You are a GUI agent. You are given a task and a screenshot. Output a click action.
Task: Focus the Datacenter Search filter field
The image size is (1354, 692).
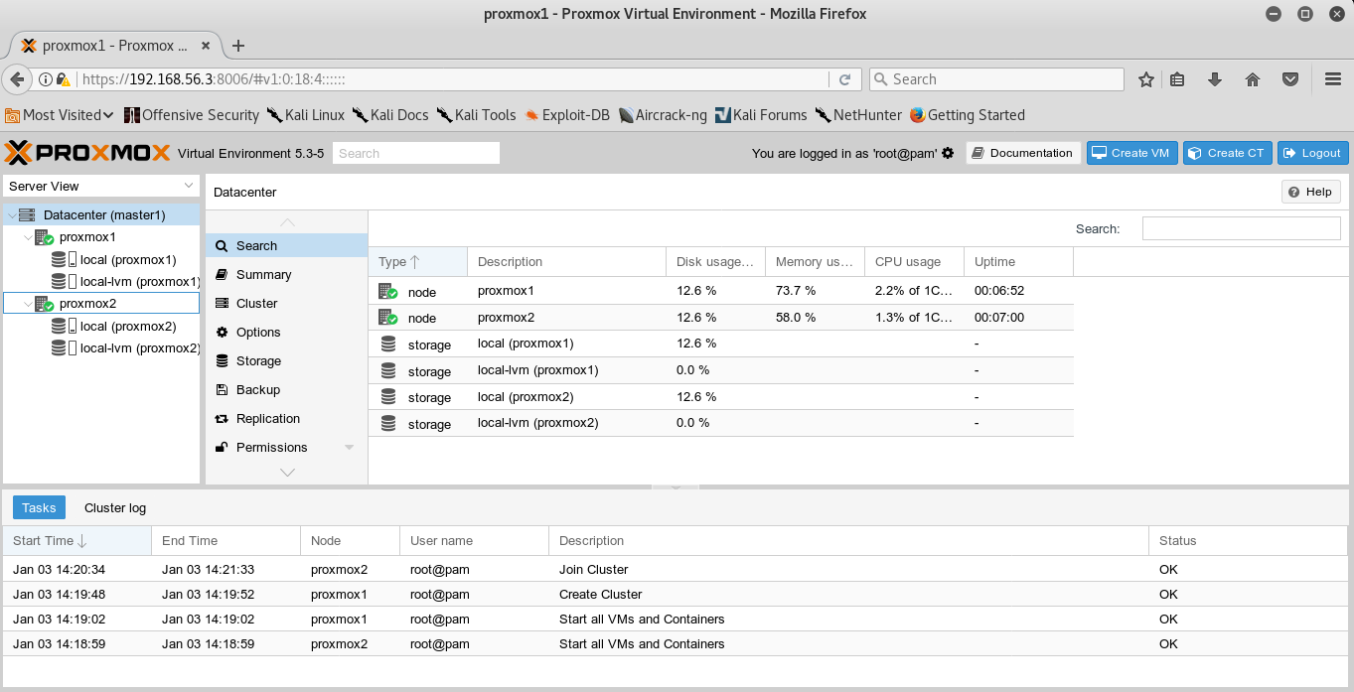point(1242,228)
